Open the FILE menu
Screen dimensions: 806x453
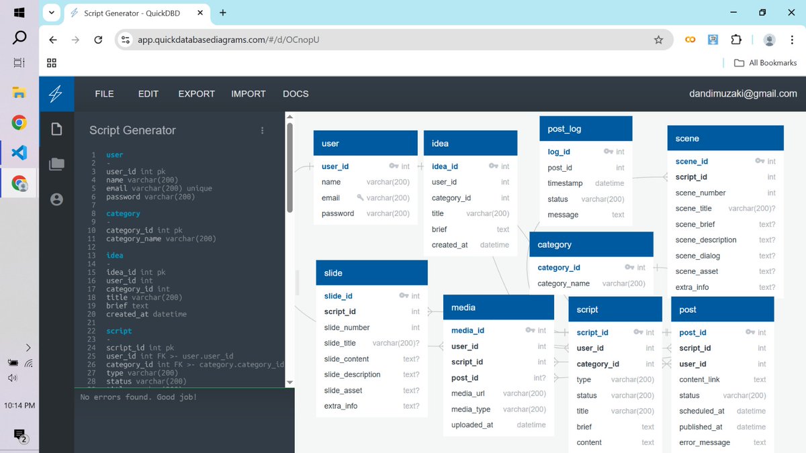coord(104,94)
